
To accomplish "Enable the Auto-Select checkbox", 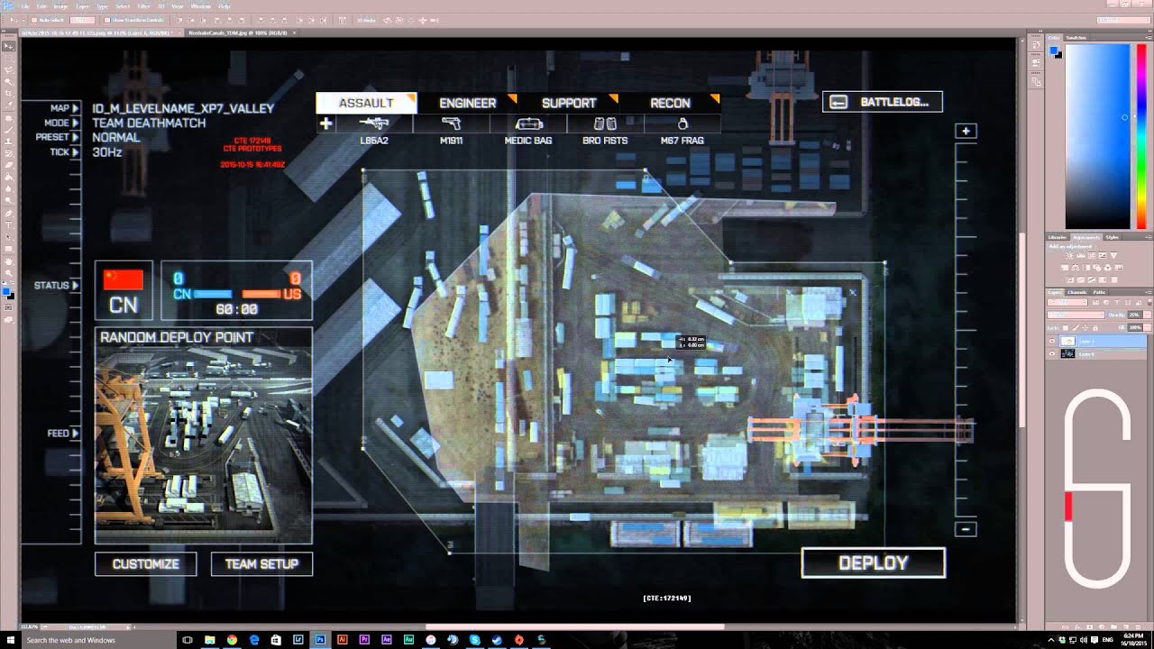I will 34,20.
